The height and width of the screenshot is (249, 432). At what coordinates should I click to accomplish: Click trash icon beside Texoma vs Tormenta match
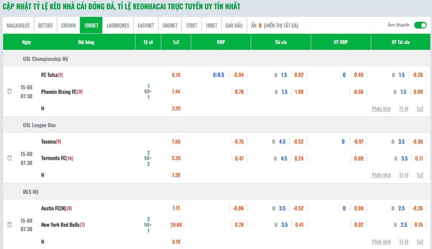[9, 158]
